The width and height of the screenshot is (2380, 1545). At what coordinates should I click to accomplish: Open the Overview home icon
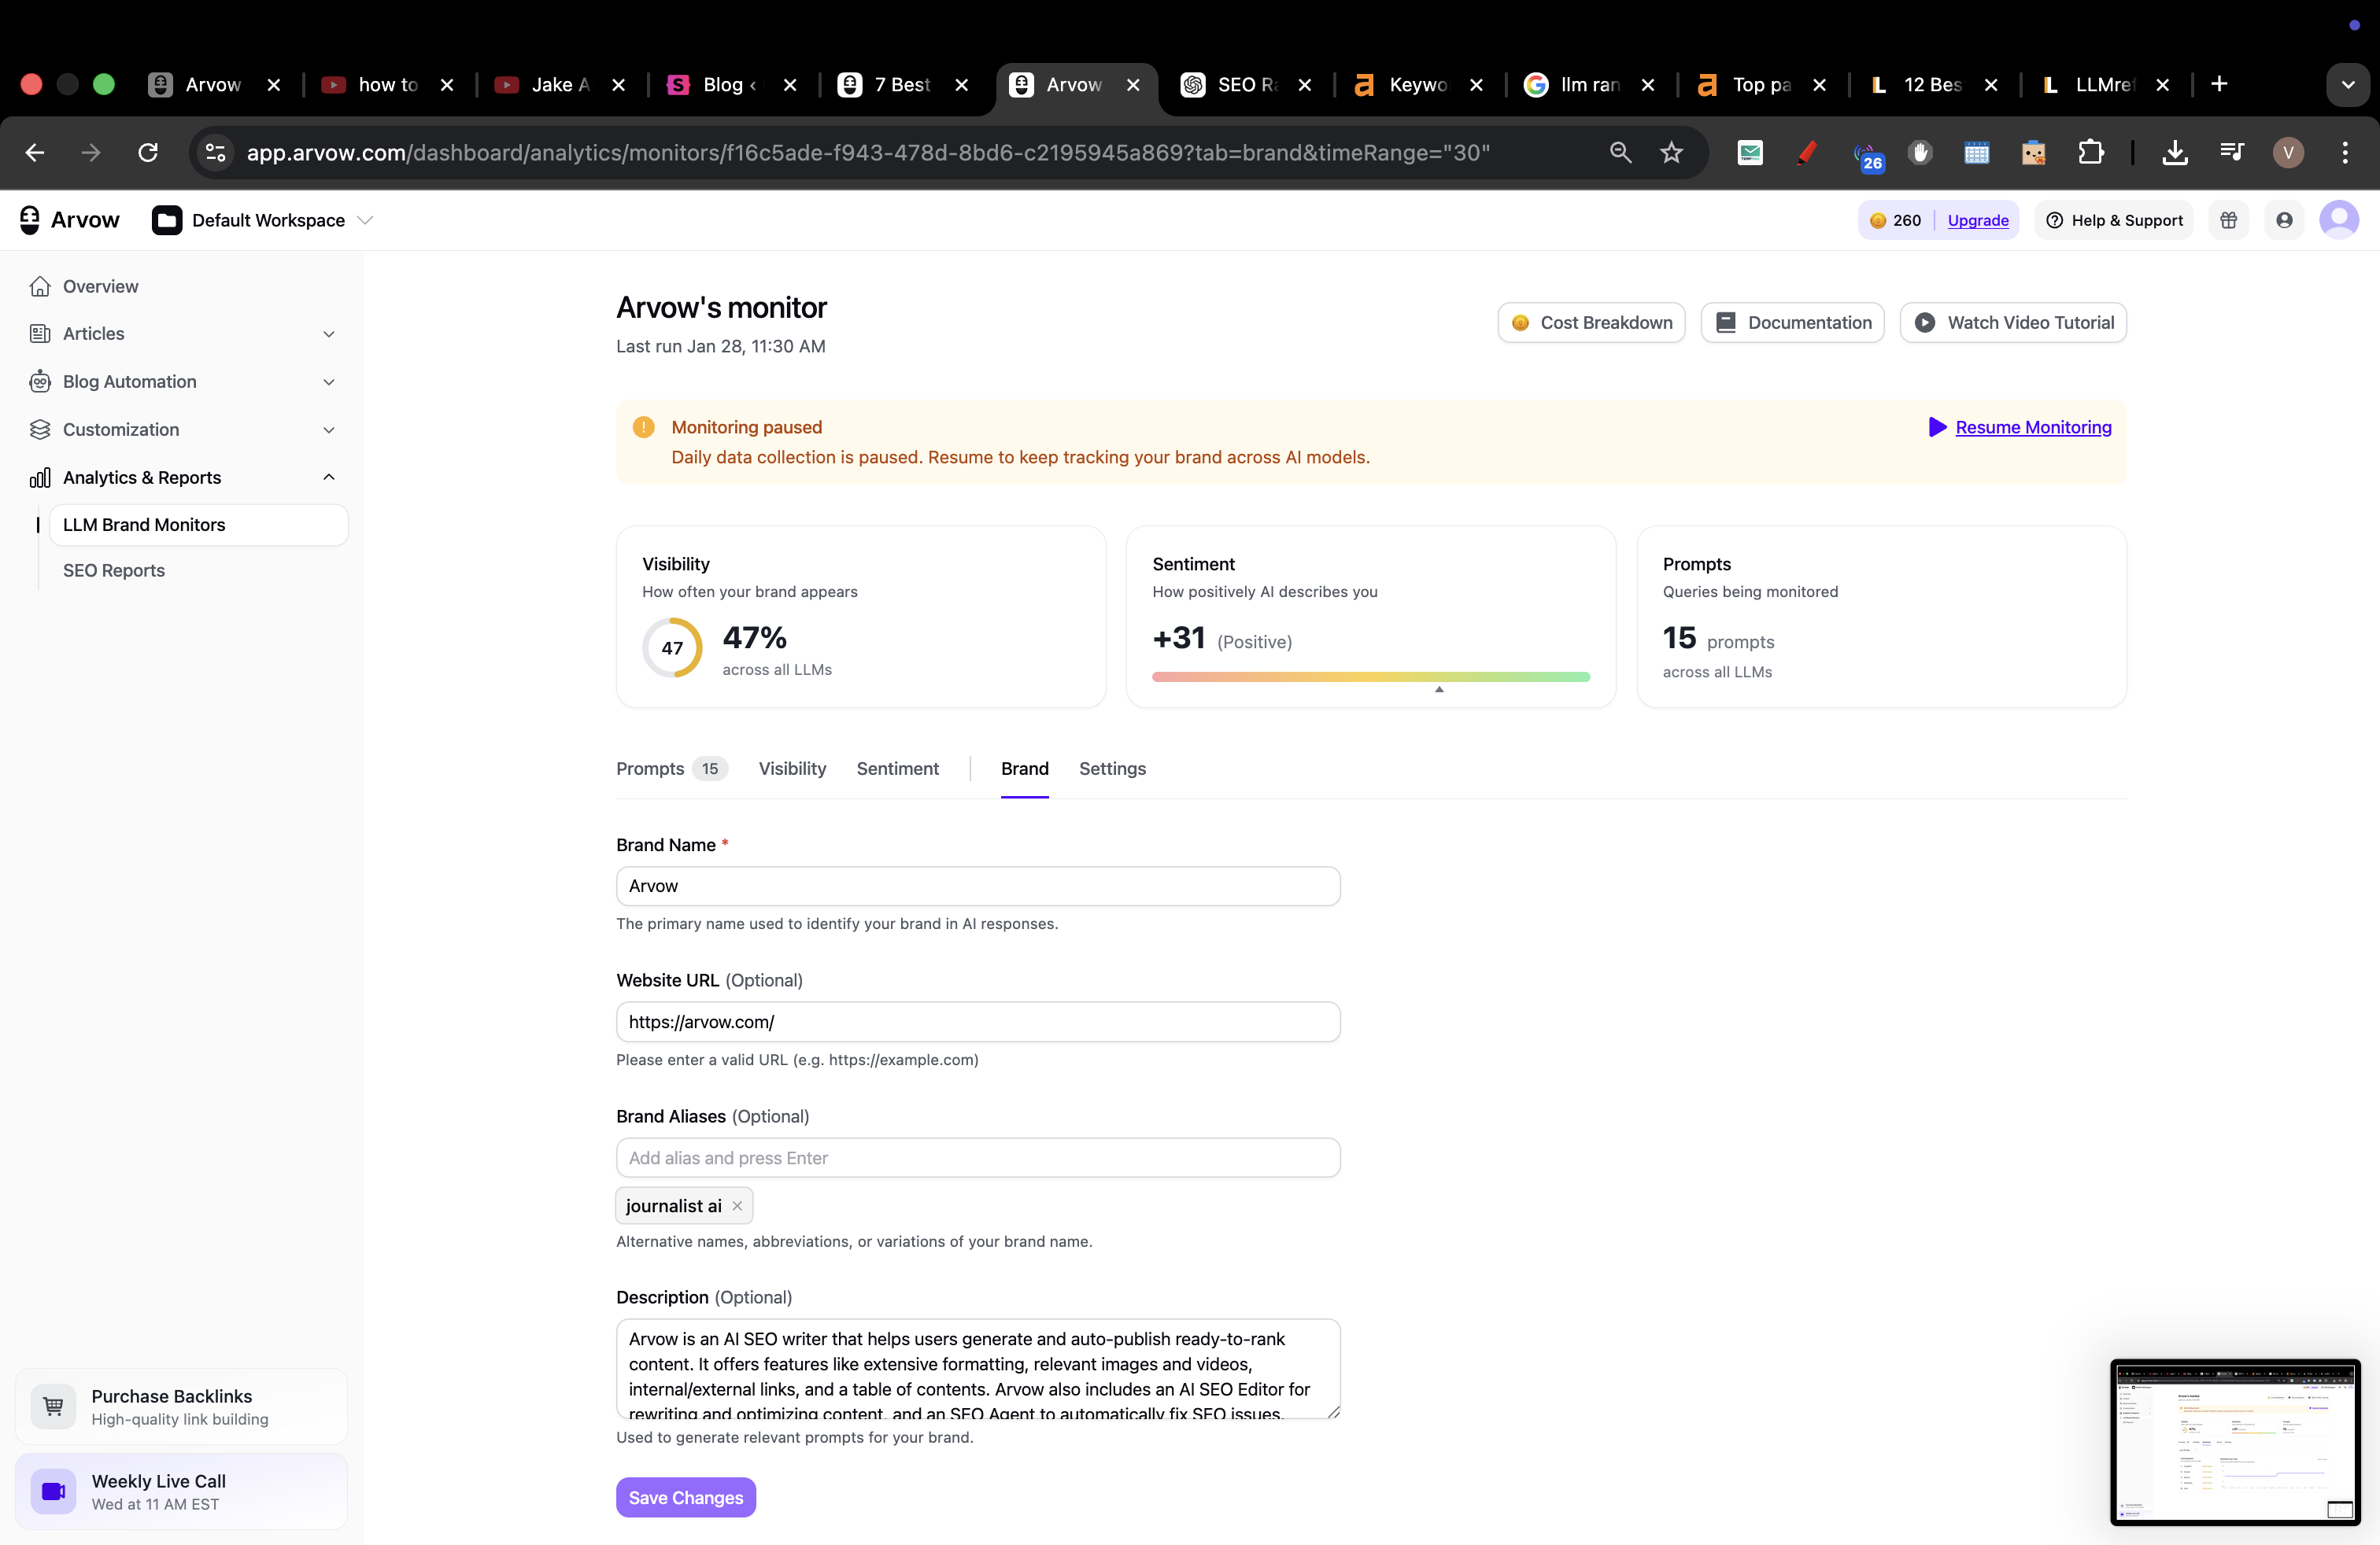pyautogui.click(x=40, y=287)
